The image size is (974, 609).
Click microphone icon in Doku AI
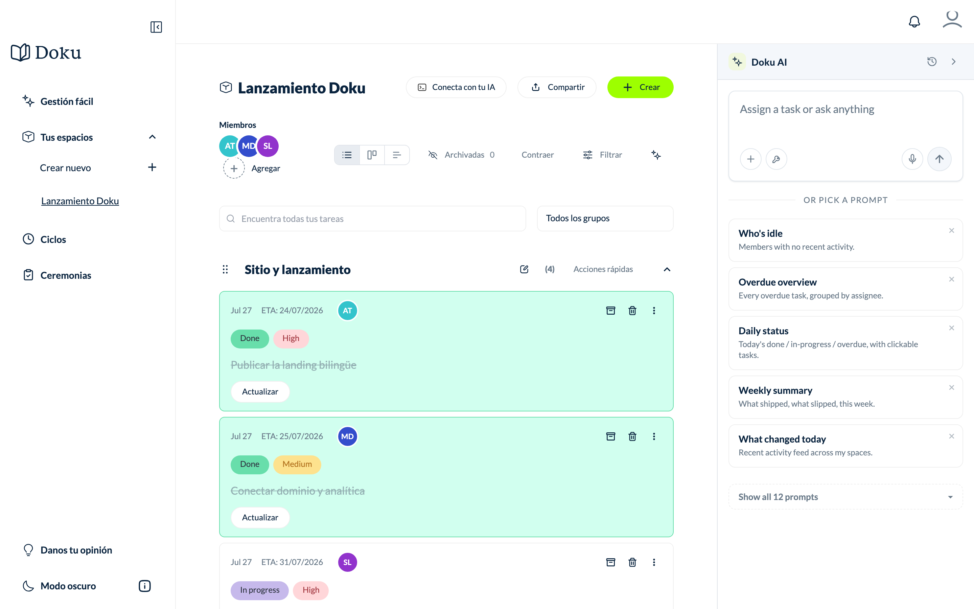coord(912,159)
